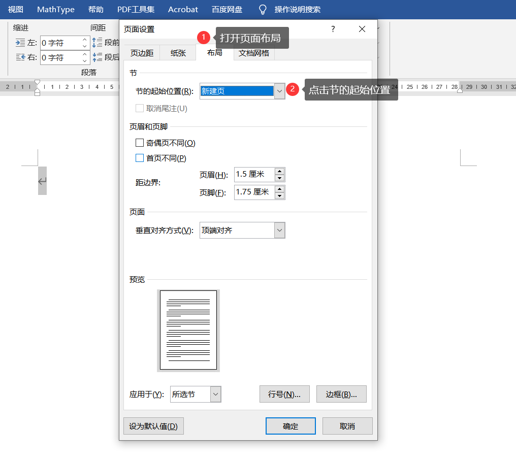This screenshot has width=516, height=461.
Task: Click the right indent 0 字符 field
Action: point(60,57)
